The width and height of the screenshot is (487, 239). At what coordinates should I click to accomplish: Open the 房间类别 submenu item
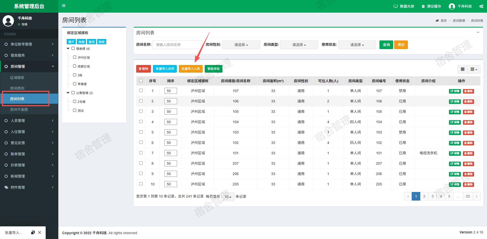29,88
